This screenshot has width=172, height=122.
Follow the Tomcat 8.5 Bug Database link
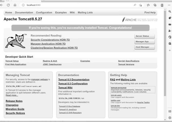click(x=69, y=106)
